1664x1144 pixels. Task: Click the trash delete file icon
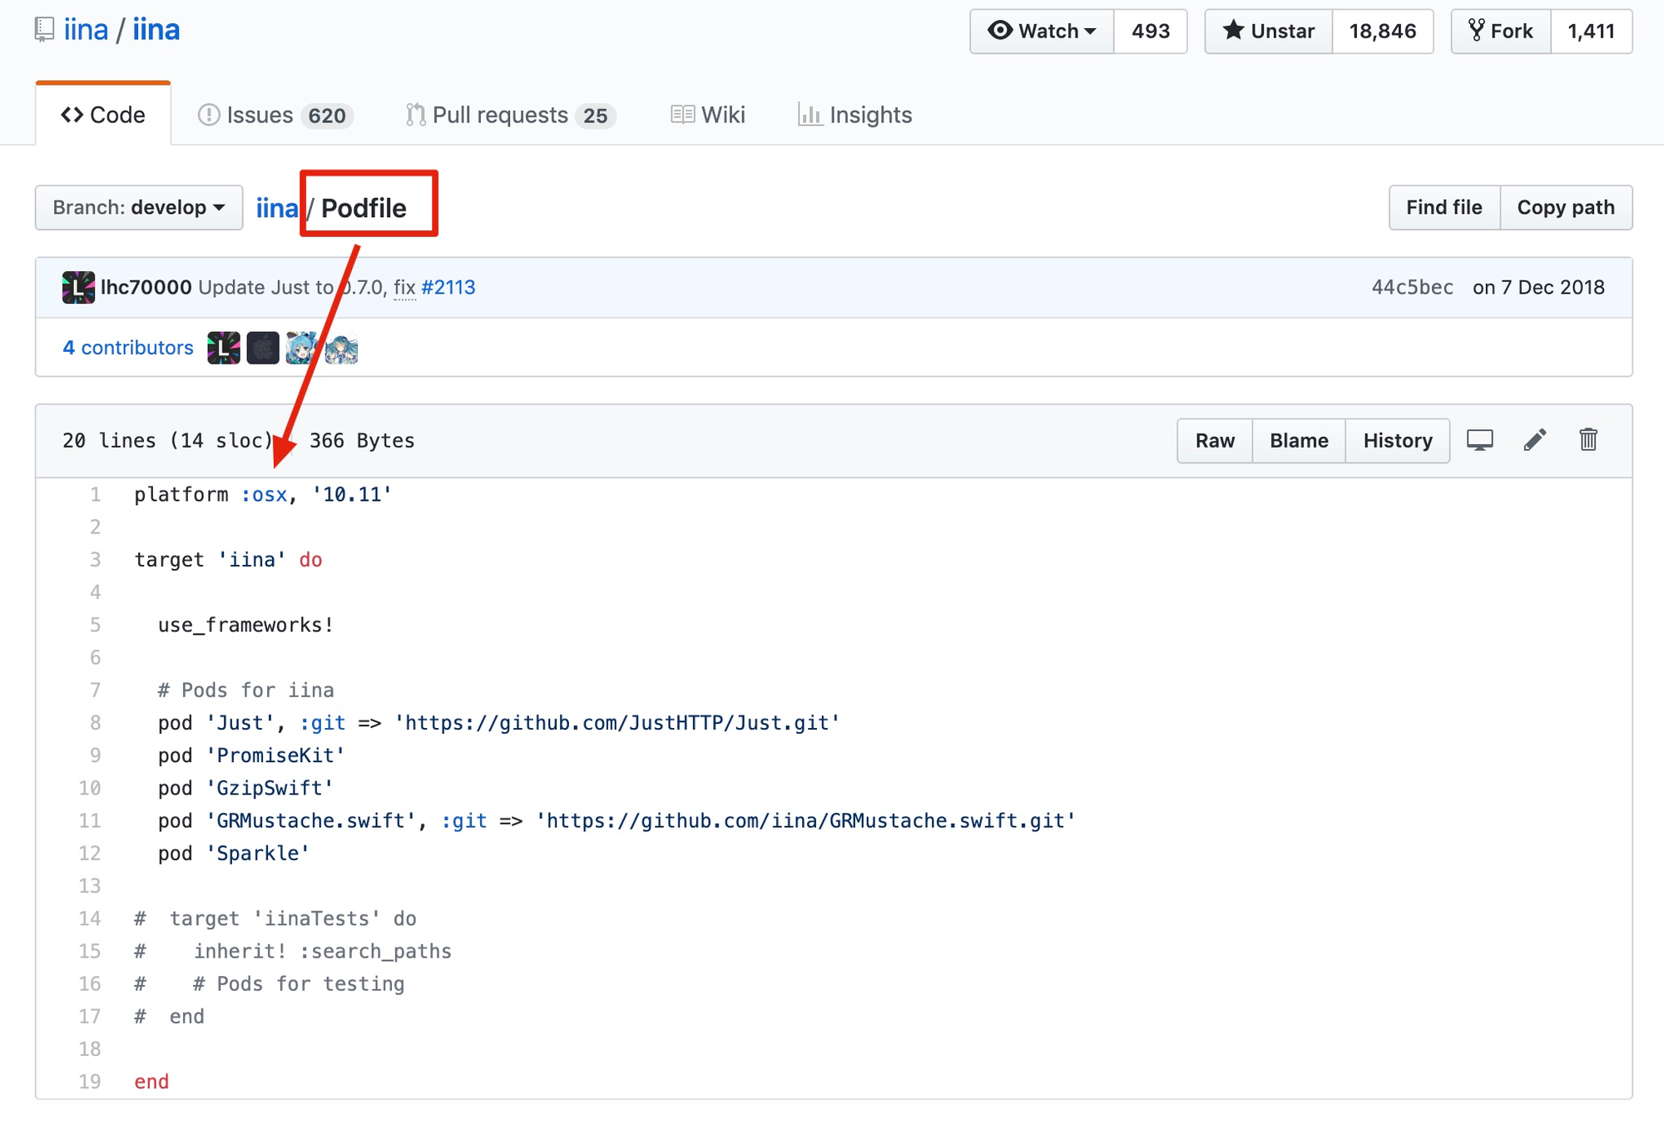1588,440
